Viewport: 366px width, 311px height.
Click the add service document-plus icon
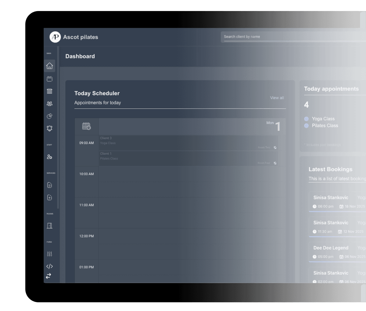[x=49, y=198]
